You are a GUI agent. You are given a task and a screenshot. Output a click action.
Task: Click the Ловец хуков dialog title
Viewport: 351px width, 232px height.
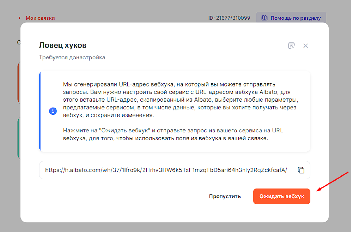(63, 45)
